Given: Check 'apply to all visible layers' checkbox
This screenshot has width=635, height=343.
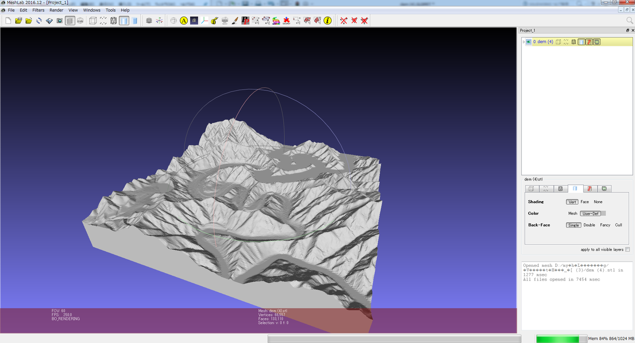Looking at the screenshot, I should [628, 249].
